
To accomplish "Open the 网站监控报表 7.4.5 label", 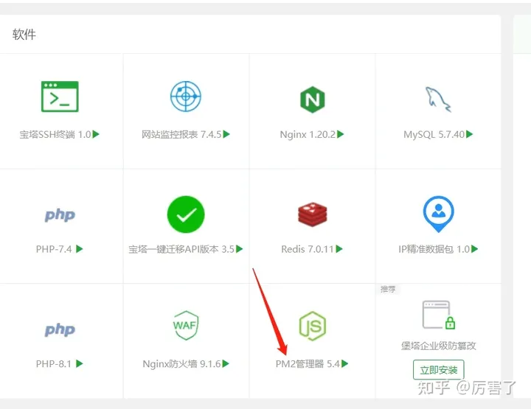I will (181, 135).
